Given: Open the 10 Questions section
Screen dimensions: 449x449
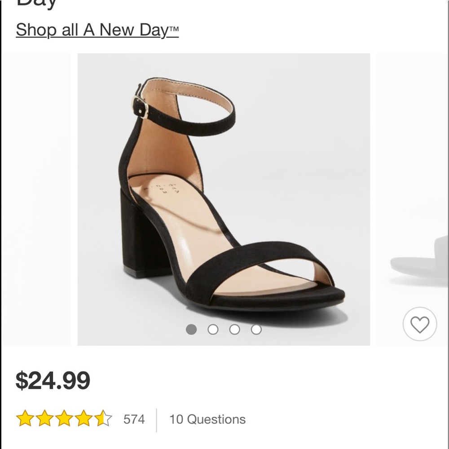Looking at the screenshot, I should [207, 419].
